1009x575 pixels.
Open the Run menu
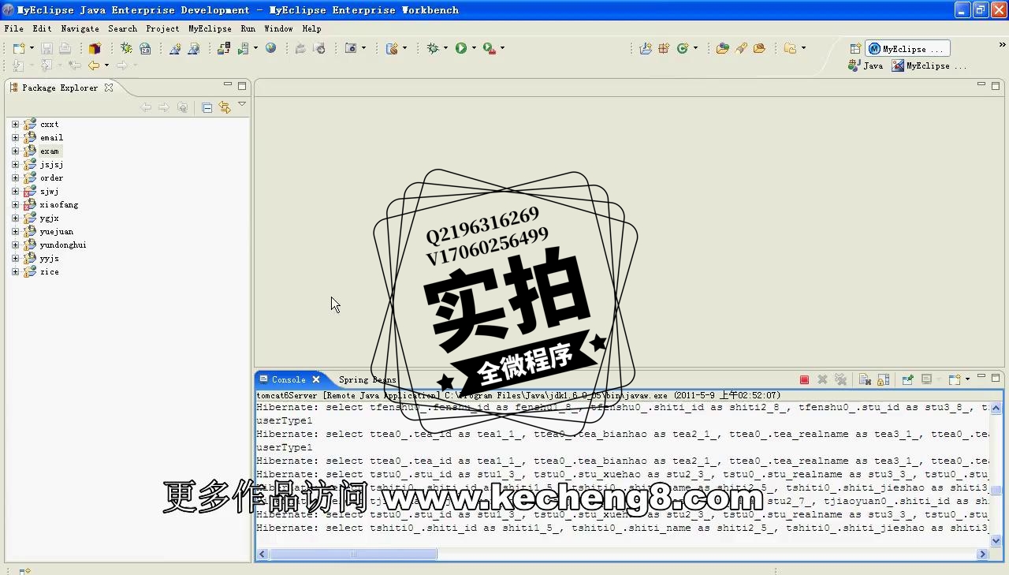(248, 28)
